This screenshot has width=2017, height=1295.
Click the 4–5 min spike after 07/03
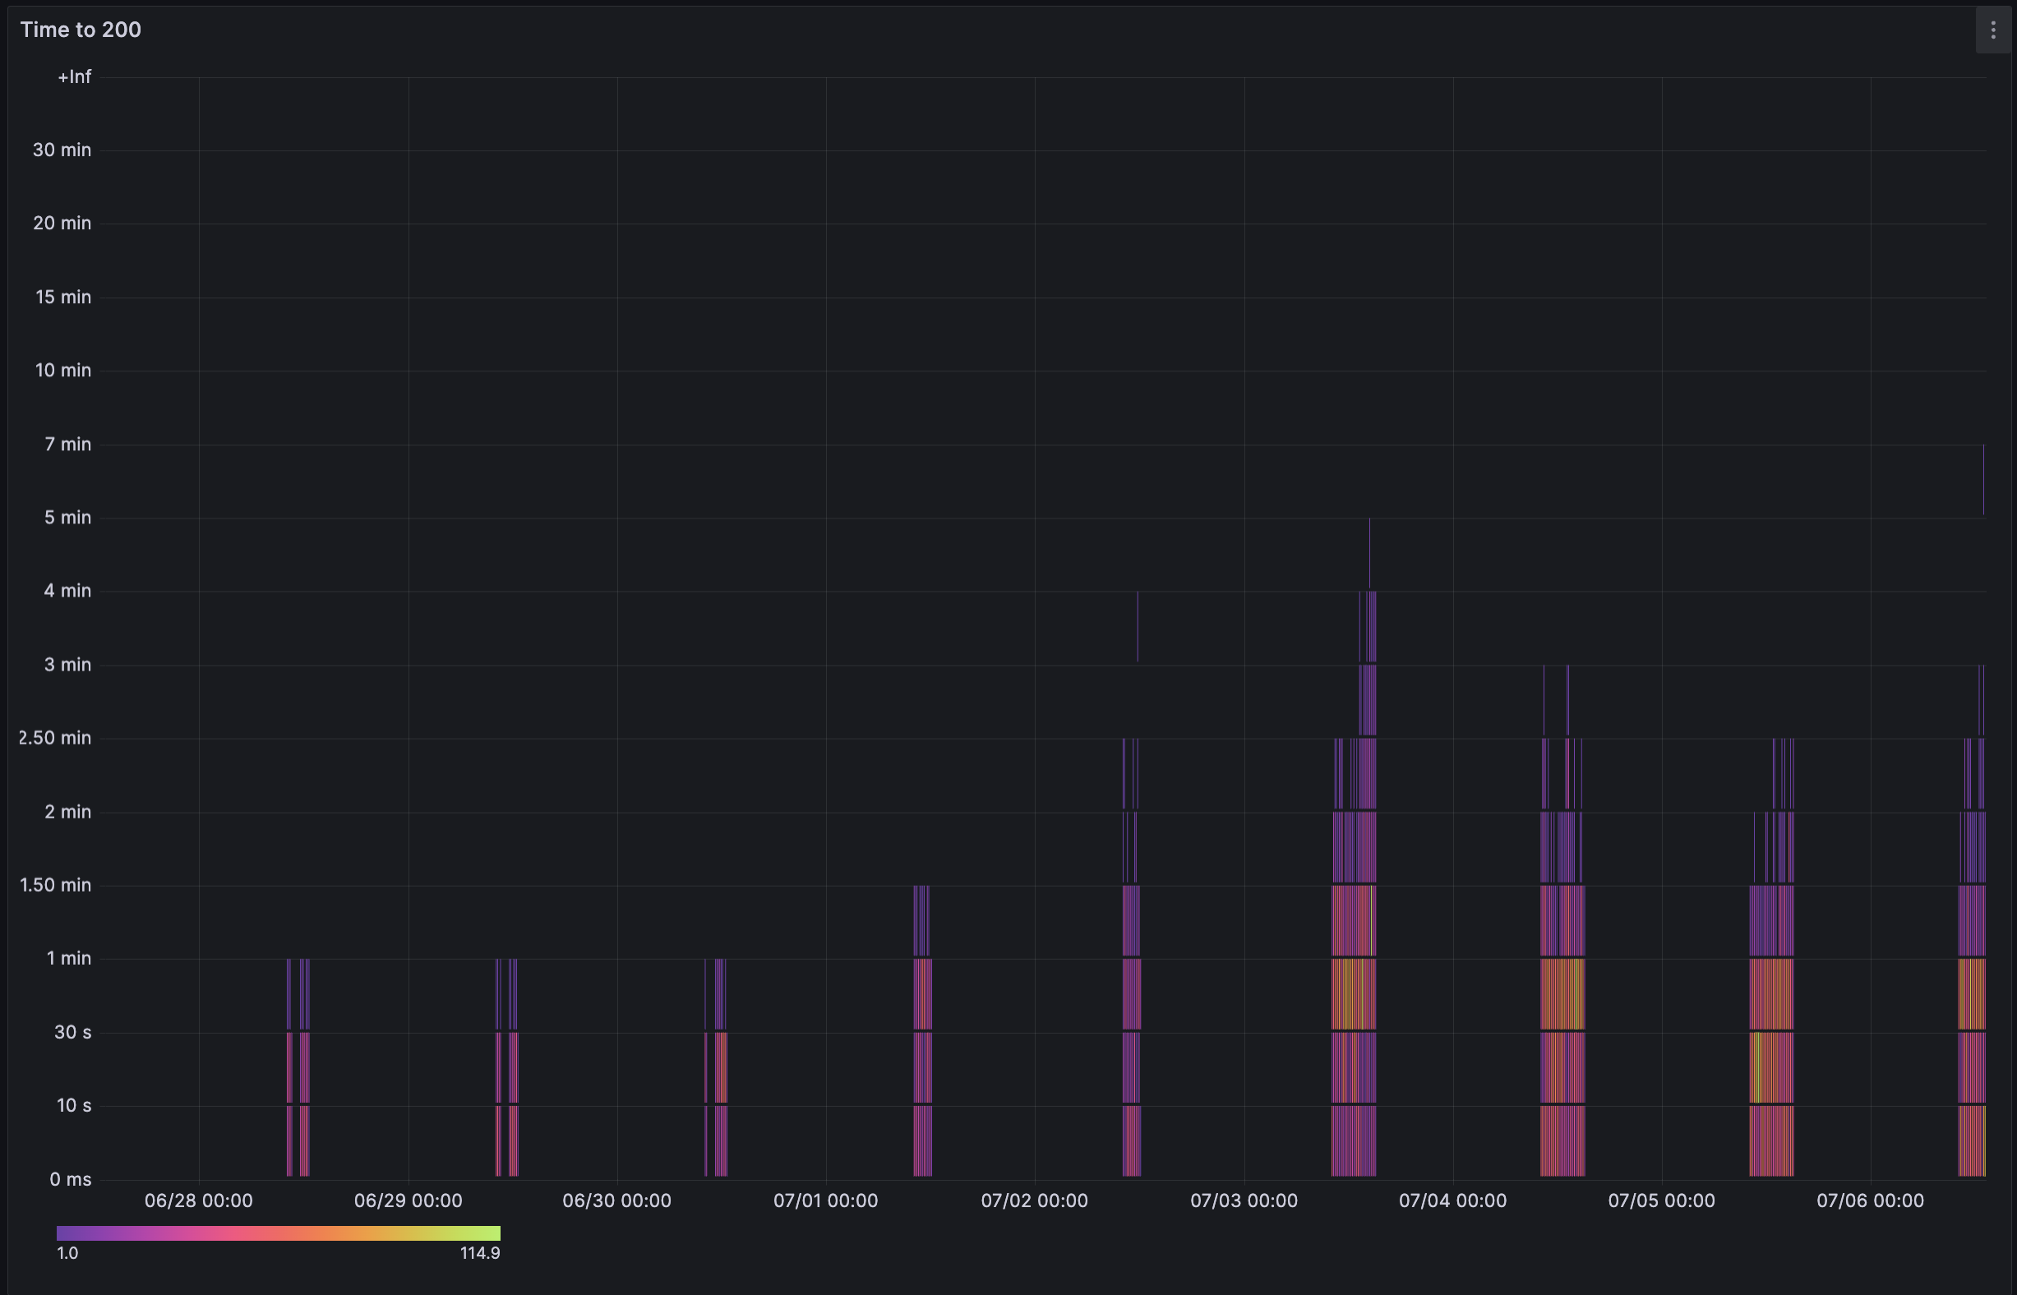pos(1369,553)
